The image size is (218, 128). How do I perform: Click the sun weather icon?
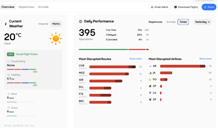pyautogui.click(x=56, y=39)
